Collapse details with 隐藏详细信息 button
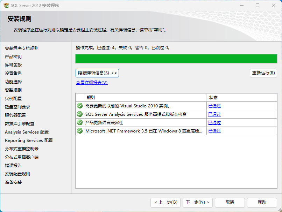Viewport: 282px width, 212px height. coord(97,73)
